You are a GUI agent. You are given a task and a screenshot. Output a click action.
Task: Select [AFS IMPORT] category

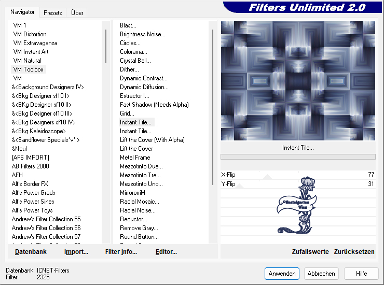(x=31, y=158)
